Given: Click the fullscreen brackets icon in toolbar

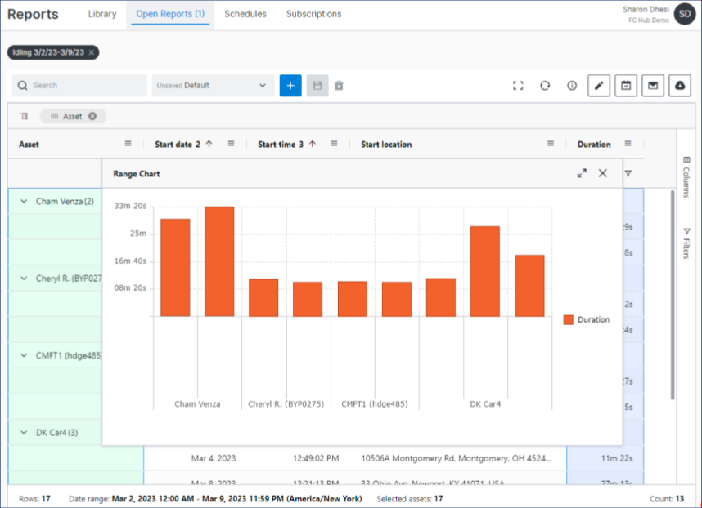Looking at the screenshot, I should pyautogui.click(x=518, y=86).
